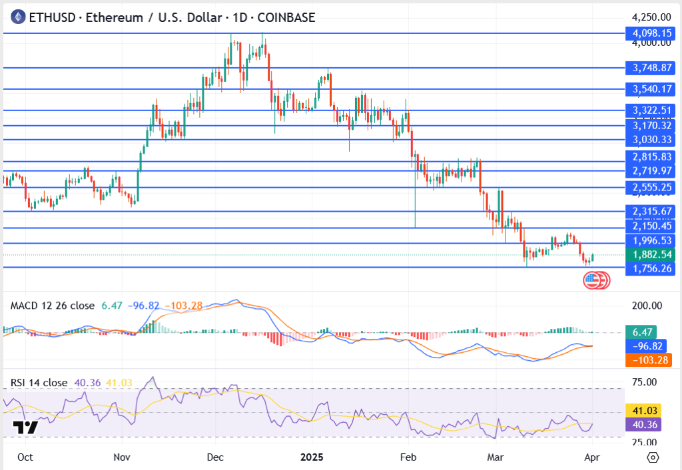Click the TradingView logo
682x470 pixels.
[x=25, y=427]
